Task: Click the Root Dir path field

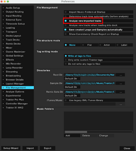Action: point(90,75)
